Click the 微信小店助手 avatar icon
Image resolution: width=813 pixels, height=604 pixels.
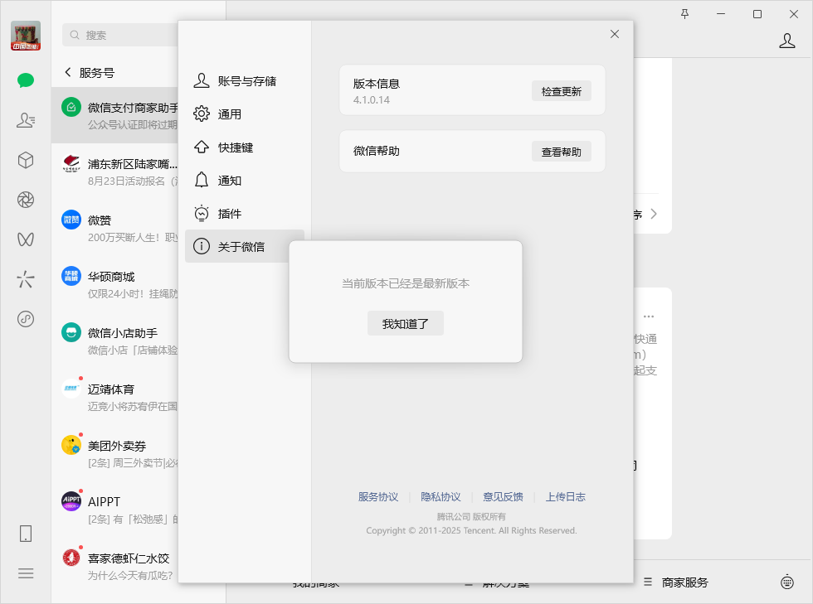pos(71,332)
